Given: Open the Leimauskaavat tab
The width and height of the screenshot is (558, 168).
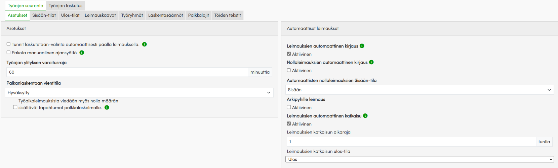Looking at the screenshot, I should pos(100,15).
